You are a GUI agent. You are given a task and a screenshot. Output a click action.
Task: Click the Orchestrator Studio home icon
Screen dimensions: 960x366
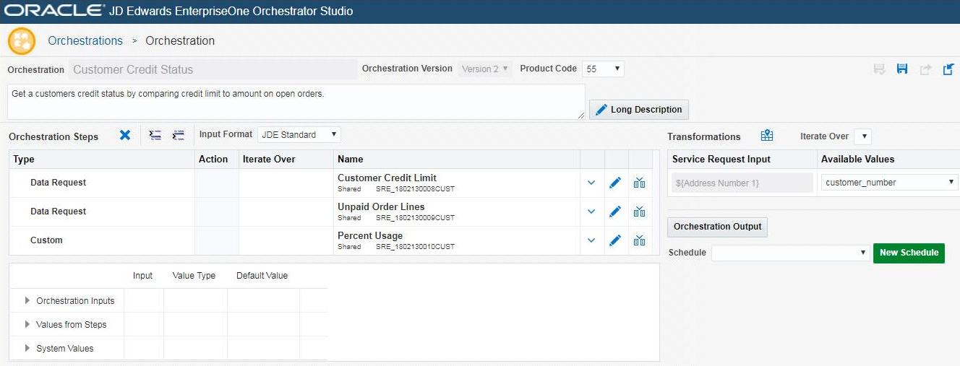pos(21,41)
